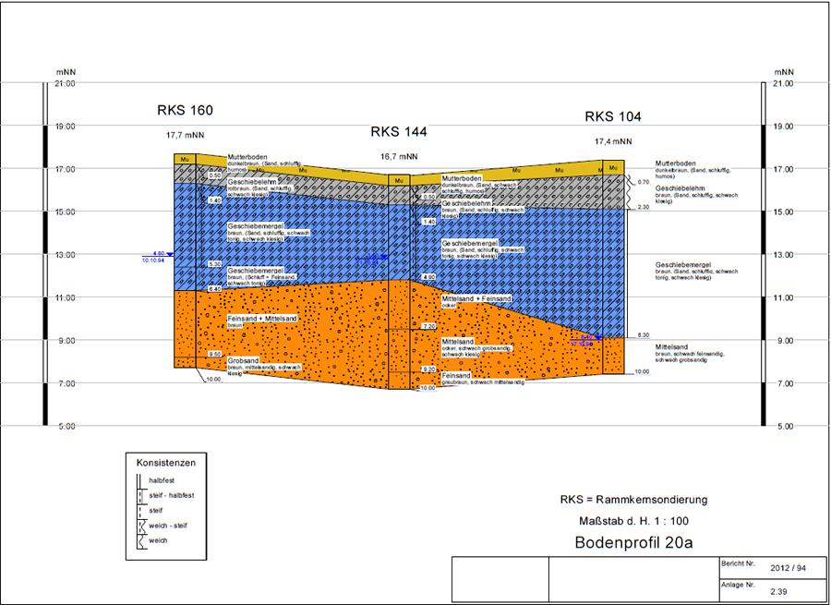Image resolution: width=831 pixels, height=605 pixels.
Task: Click the Feinsand + Mittelsand layer label
Action: 262,319
